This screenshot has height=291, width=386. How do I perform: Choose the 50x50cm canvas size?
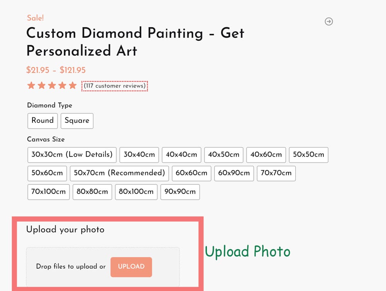[308, 155]
